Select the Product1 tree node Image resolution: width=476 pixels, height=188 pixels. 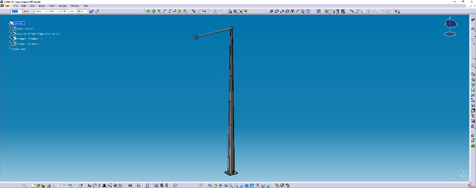pyautogui.click(x=29, y=39)
